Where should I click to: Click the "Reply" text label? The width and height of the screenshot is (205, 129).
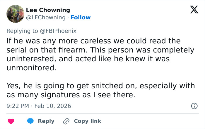(46, 121)
